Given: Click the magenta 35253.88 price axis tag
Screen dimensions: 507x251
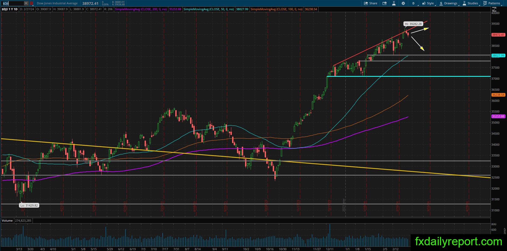Looking at the screenshot, I should pyautogui.click(x=498, y=117).
